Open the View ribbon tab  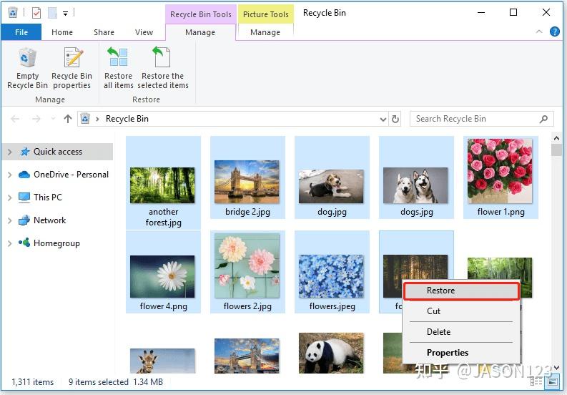[144, 32]
